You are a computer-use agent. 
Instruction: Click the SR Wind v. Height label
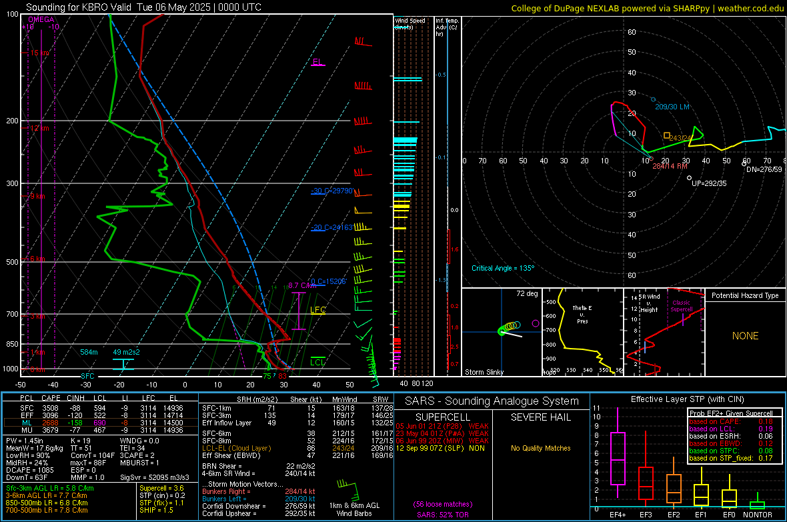650,303
